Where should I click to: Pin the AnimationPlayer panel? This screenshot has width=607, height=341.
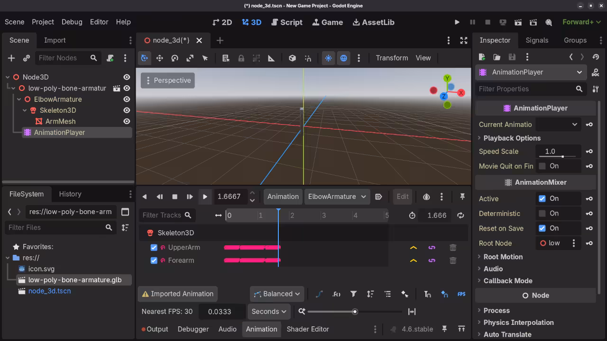click(x=462, y=196)
